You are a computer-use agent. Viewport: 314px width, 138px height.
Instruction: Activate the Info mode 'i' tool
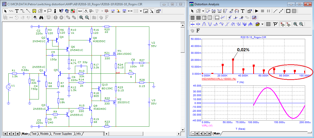(x=55, y=11)
